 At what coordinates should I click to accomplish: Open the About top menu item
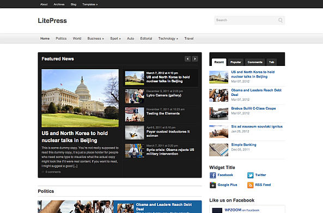tap(44, 4)
